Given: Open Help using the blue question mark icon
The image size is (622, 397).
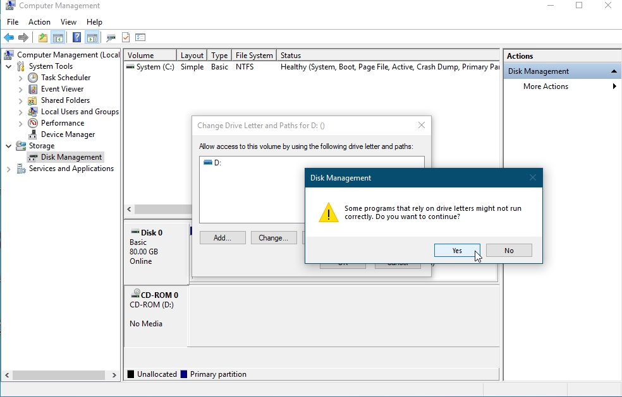Looking at the screenshot, I should pos(76,38).
